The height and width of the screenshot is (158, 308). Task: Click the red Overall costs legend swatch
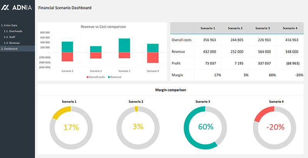click(x=87, y=77)
